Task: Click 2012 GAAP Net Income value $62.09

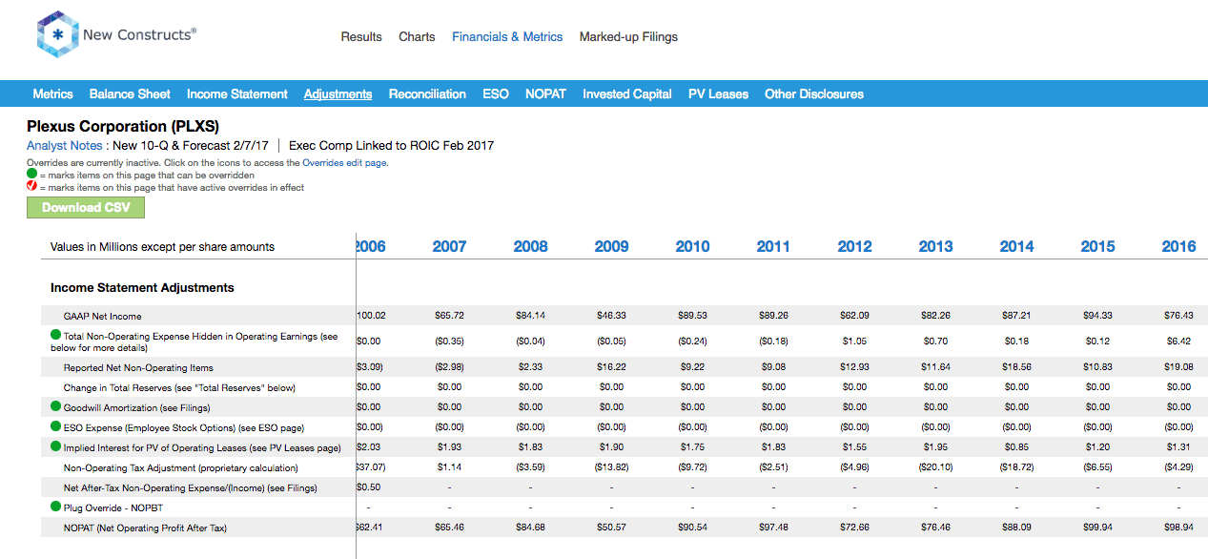Action: point(854,316)
